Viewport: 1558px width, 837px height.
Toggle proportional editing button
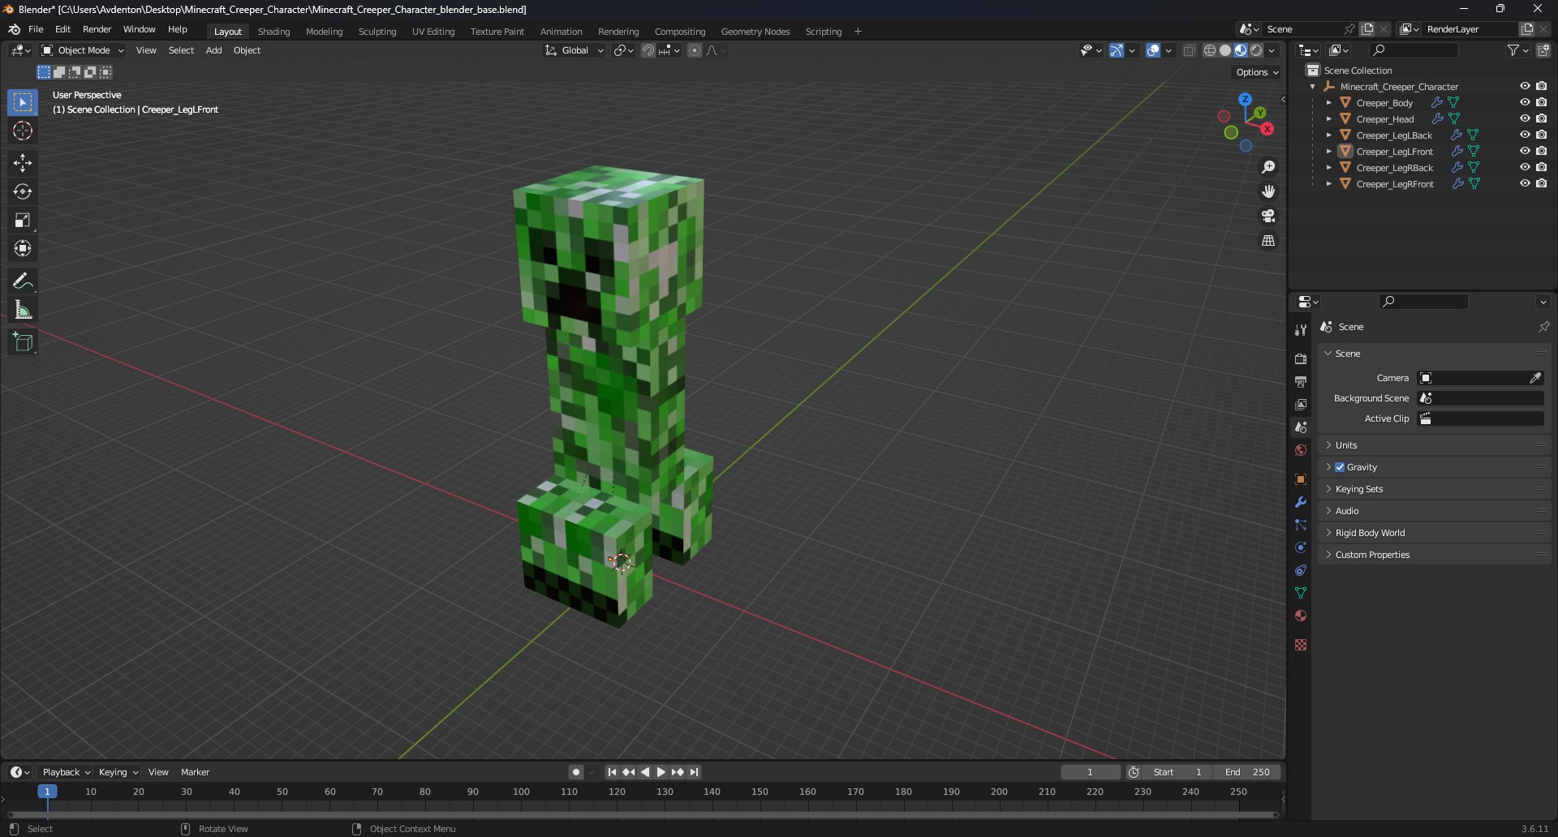click(695, 50)
